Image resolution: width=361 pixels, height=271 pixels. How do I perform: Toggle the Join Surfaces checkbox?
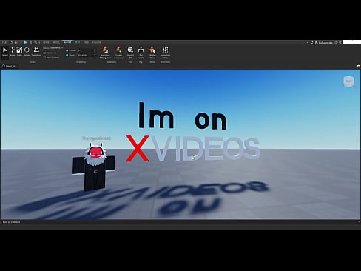pos(44,58)
